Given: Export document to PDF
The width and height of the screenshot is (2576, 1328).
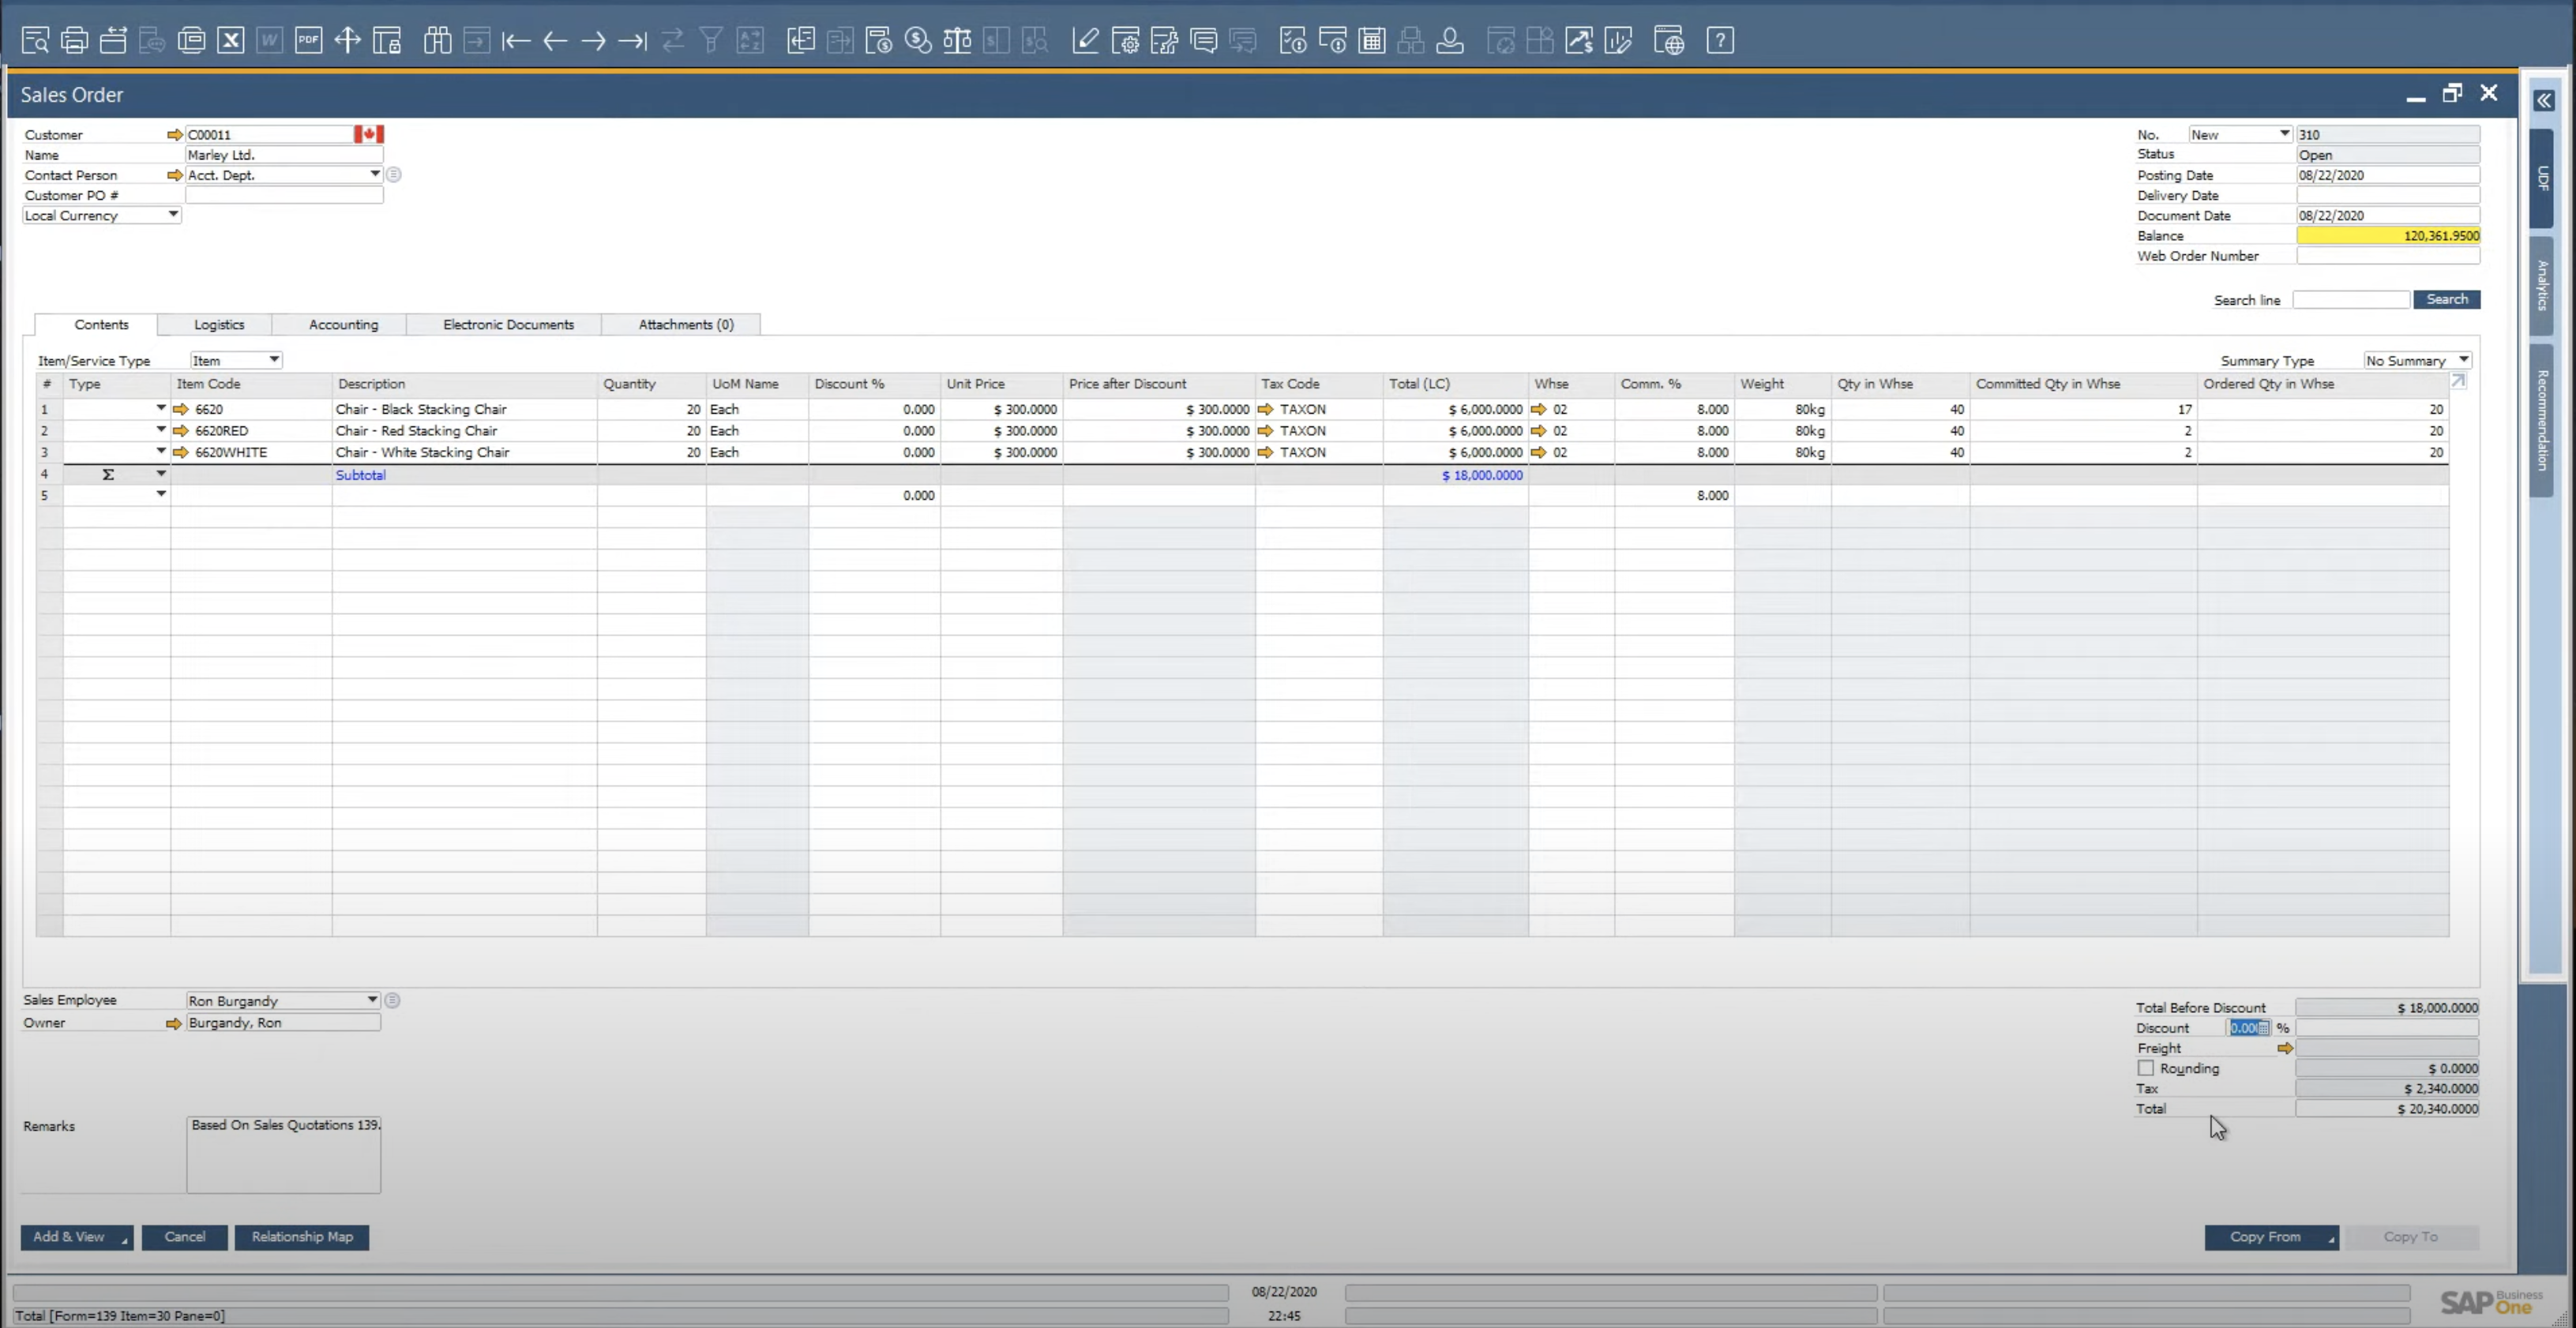Looking at the screenshot, I should point(308,40).
